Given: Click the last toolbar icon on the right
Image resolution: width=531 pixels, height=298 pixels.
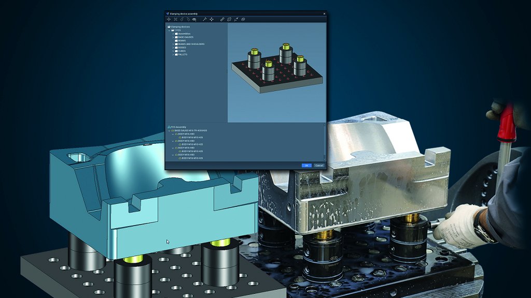Looking at the screenshot, I should tap(243, 19).
